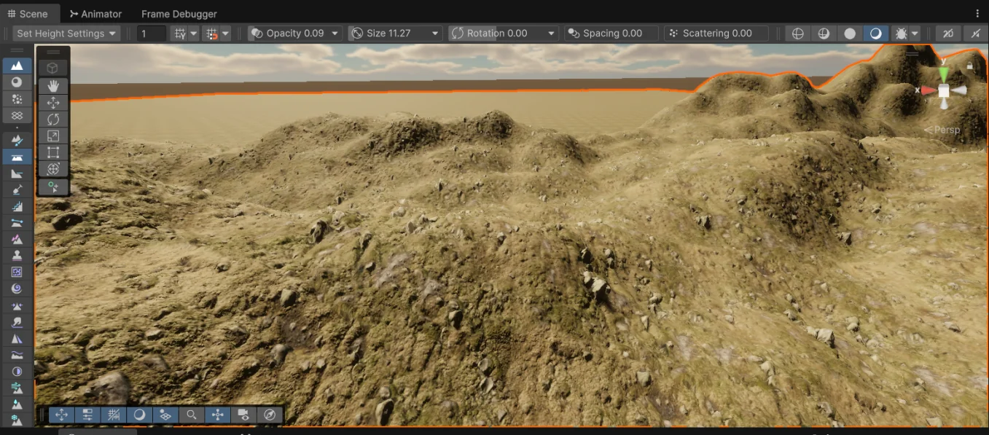Open Search overlay in bottom toolbar

[x=192, y=415]
